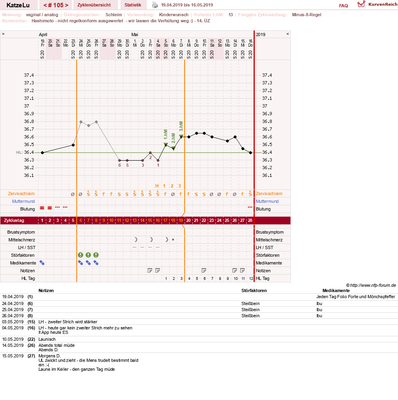Click the 'Kinderwunsch' Verwendung value

click(x=174, y=15)
